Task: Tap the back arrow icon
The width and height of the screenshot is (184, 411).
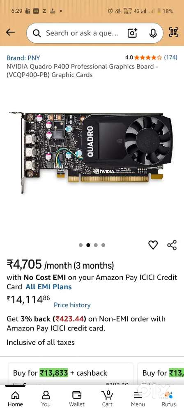Action: pyautogui.click(x=10, y=32)
